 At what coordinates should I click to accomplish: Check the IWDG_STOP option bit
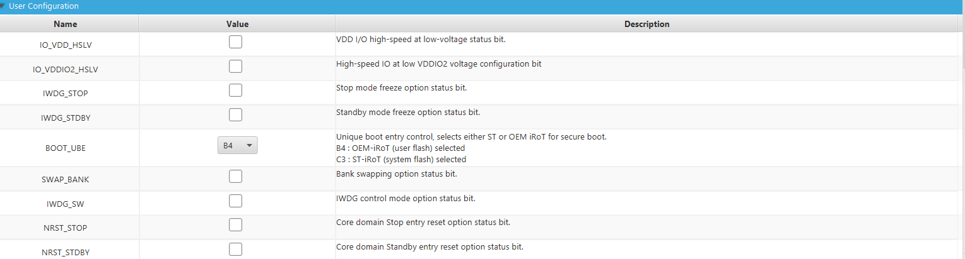tap(235, 90)
